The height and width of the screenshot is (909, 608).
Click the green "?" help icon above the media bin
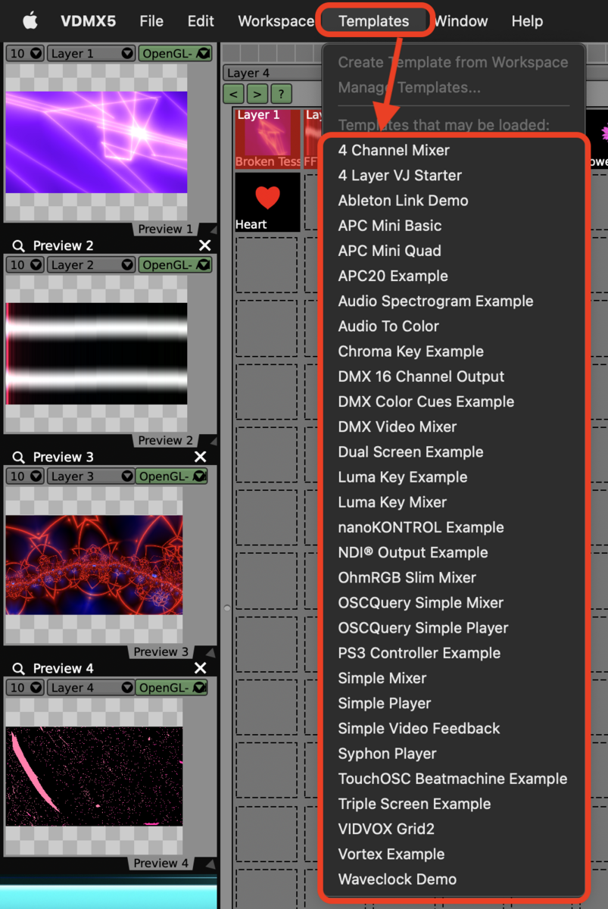tap(281, 94)
